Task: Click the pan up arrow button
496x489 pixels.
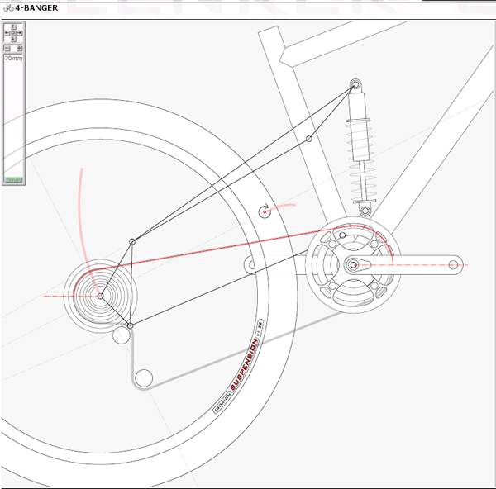Action: [x=13, y=26]
